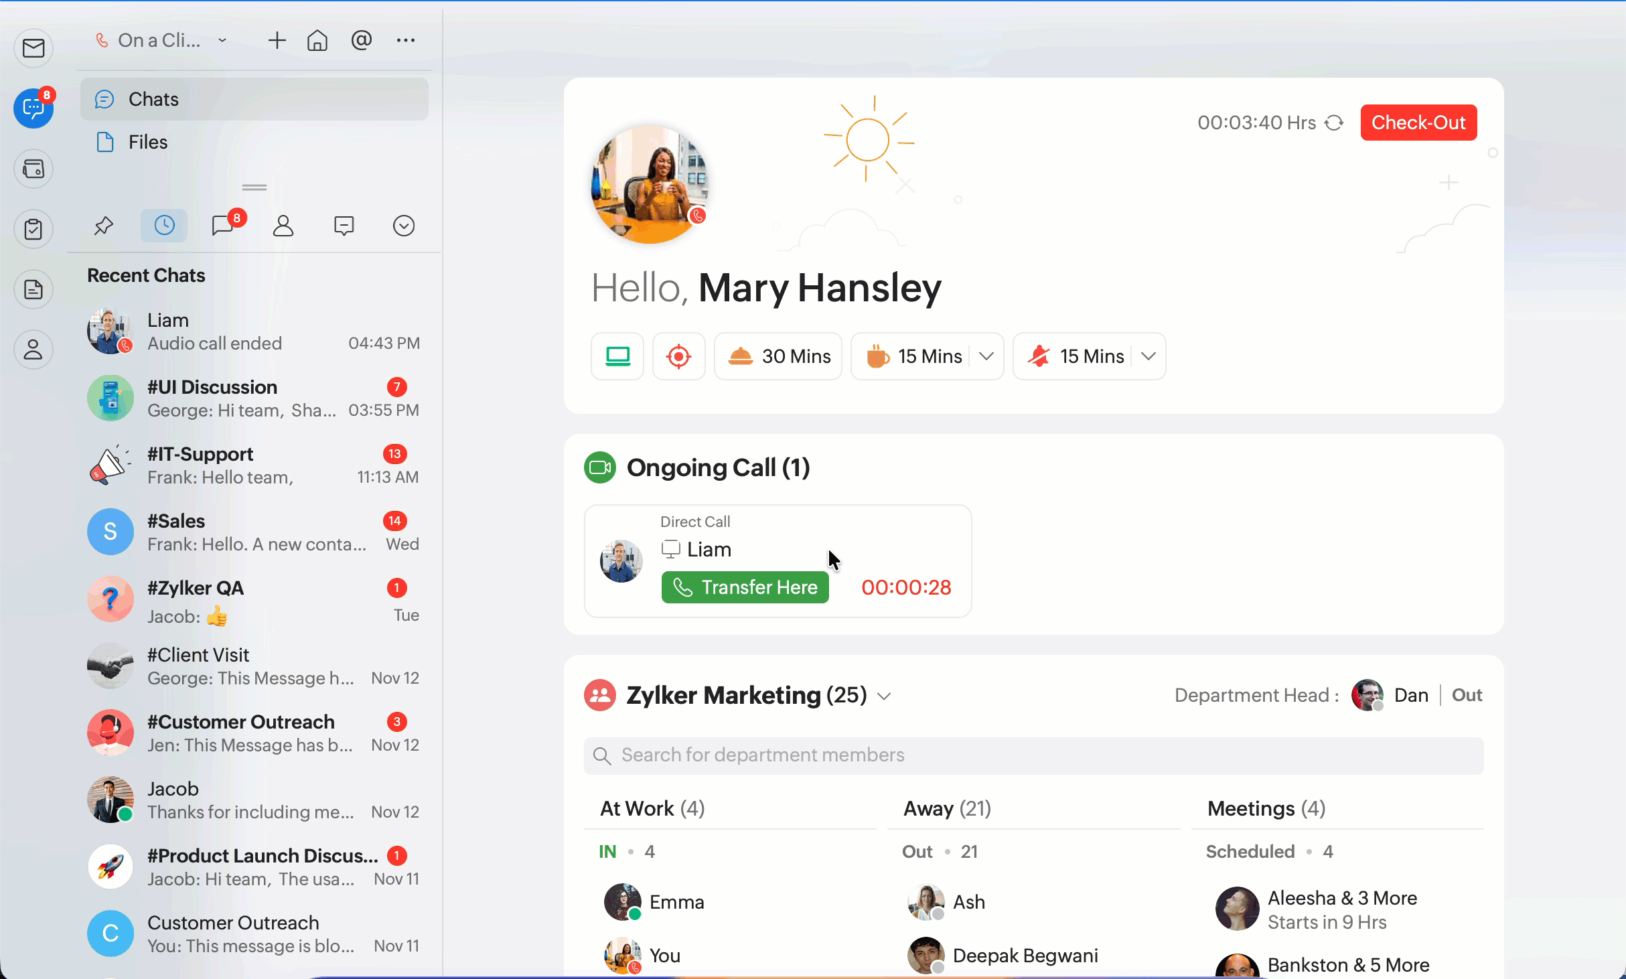Click the plus icon to start new chat
The height and width of the screenshot is (979, 1626).
(277, 41)
